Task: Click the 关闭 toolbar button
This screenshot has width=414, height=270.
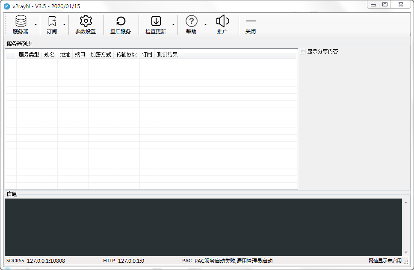Action: click(251, 24)
